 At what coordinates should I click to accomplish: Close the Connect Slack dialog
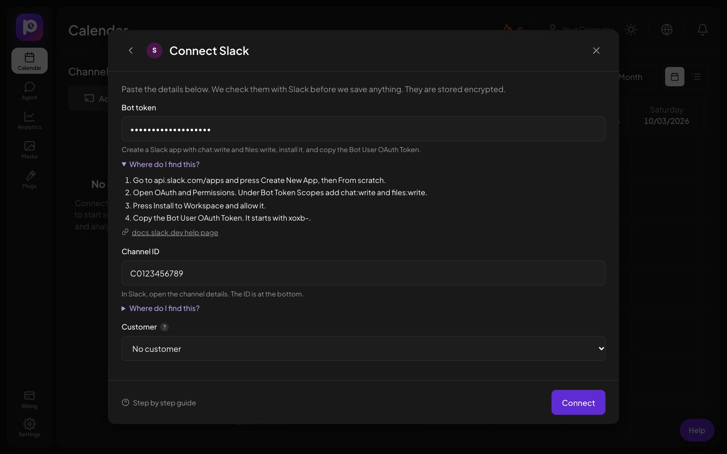[x=596, y=50]
